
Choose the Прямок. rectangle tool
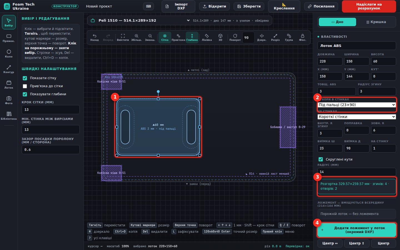(x=9, y=38)
